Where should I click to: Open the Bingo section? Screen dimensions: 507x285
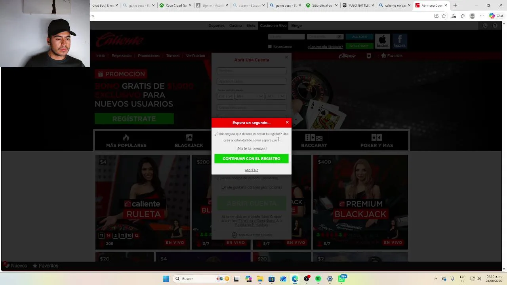click(297, 26)
